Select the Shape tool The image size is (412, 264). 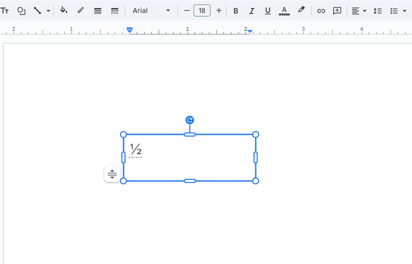pos(21,10)
